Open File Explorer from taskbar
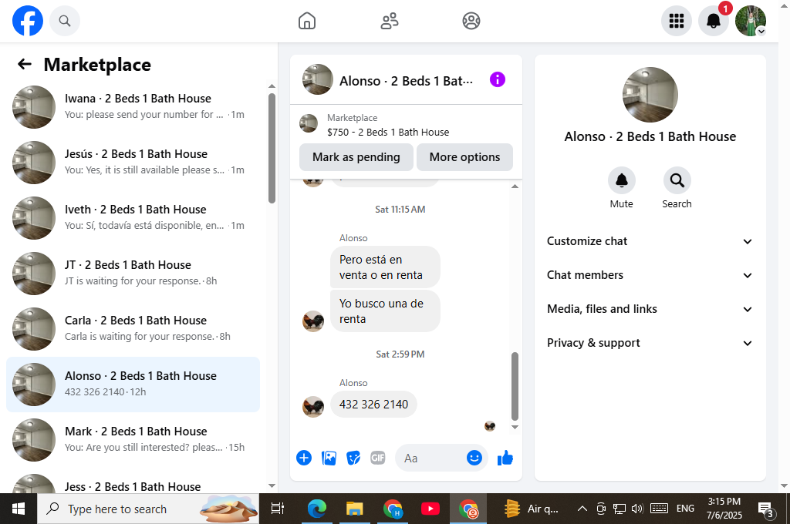 click(355, 509)
